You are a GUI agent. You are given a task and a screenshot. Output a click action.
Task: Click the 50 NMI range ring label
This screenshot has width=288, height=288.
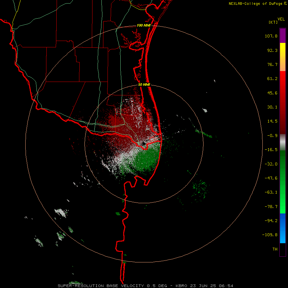(x=144, y=85)
